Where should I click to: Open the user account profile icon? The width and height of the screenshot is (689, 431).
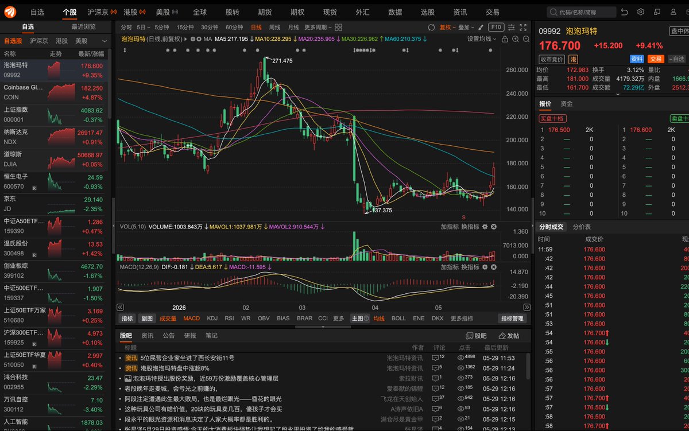click(673, 11)
